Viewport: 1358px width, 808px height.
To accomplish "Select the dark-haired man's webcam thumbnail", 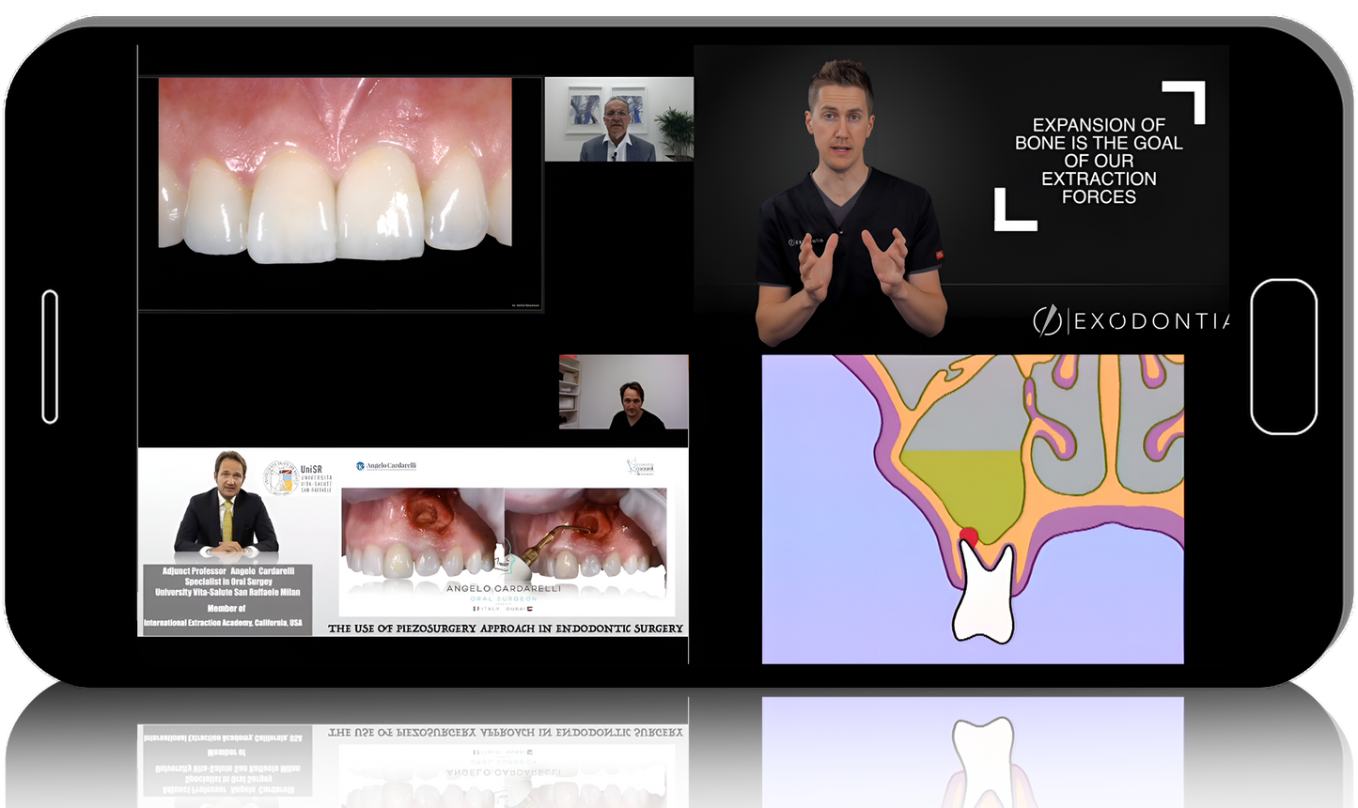I will (623, 392).
